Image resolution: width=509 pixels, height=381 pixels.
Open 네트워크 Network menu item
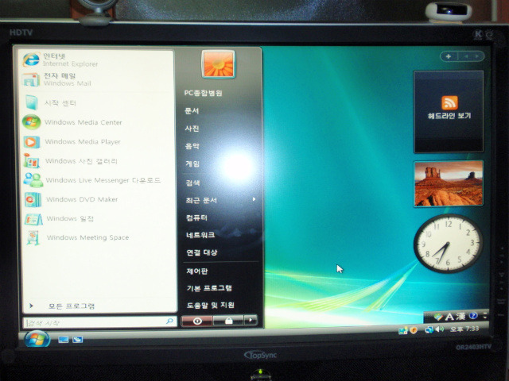[x=200, y=235]
